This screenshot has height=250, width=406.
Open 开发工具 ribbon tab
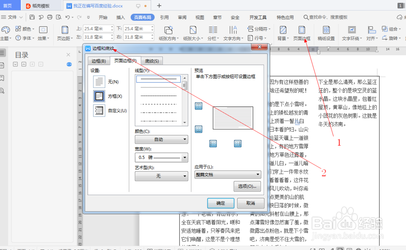[x=258, y=17]
